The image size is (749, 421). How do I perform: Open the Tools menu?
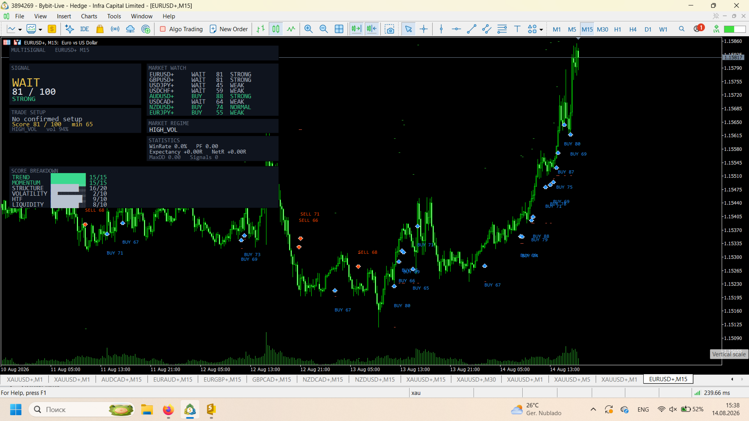(x=114, y=16)
